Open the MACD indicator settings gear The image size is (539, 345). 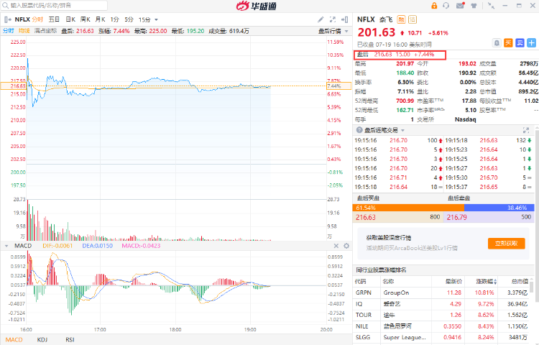[x=346, y=246]
